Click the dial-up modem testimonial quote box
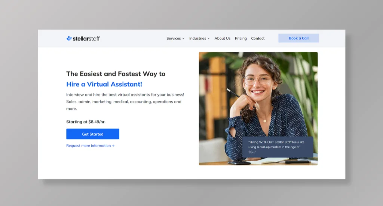 coord(278,147)
